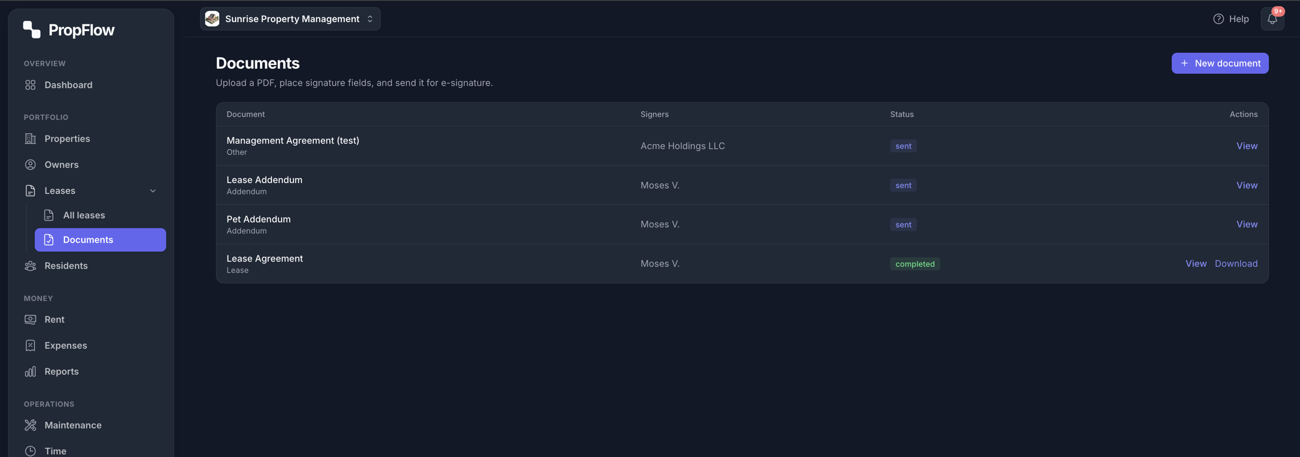1300x457 pixels.
Task: Open notifications bell icon
Action: (x=1272, y=19)
